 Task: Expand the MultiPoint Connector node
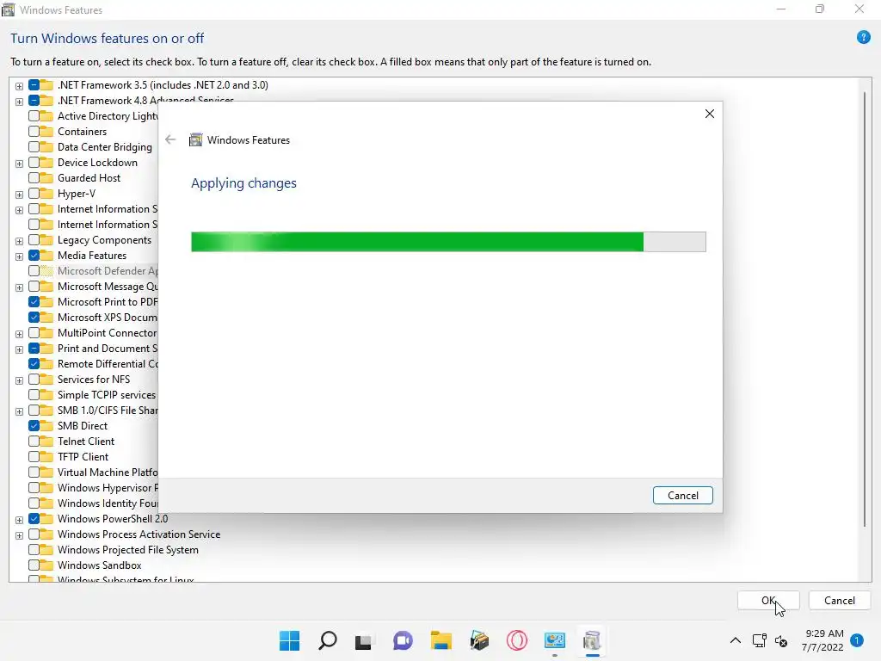[19, 334]
